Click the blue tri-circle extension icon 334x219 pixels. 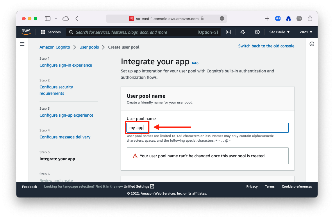tap(288, 19)
